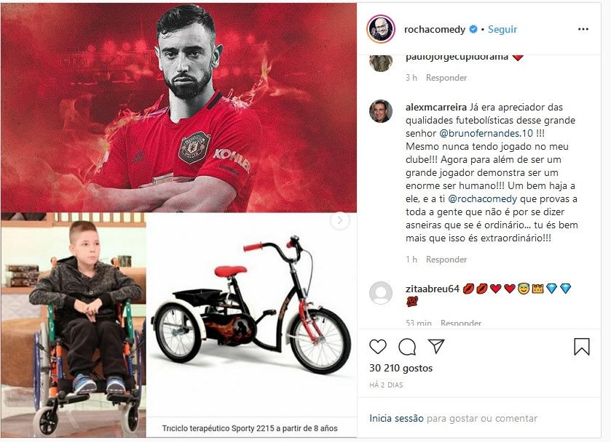This screenshot has height=442, width=611.
Task: Open the @rochacomedy mention in comment
Action: click(482, 198)
